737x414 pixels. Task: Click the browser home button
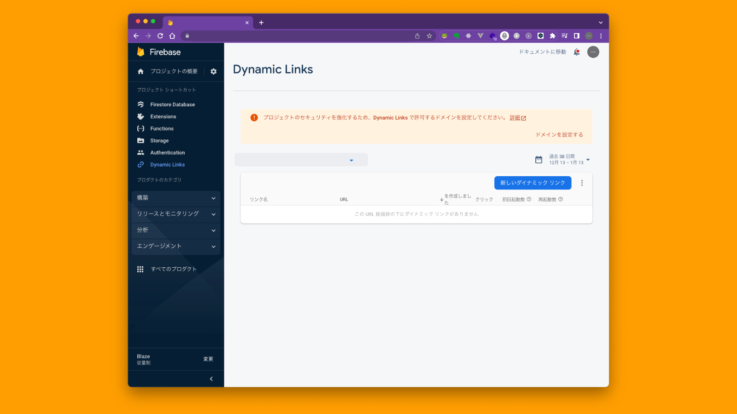(172, 36)
